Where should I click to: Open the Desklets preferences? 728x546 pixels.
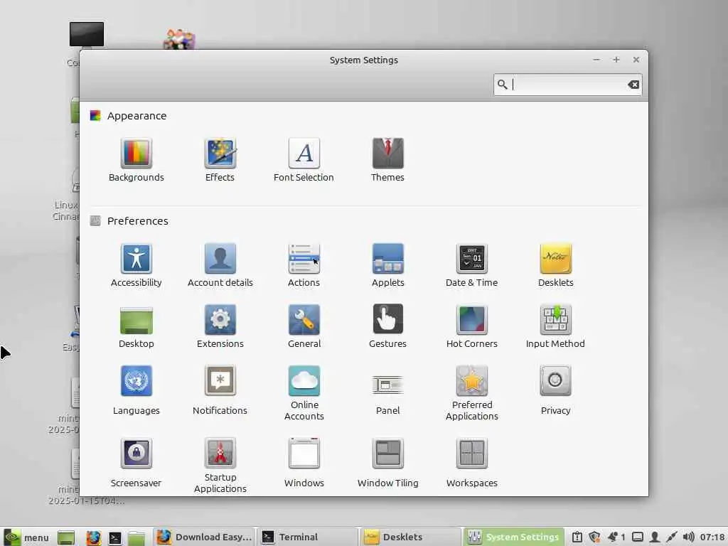(x=556, y=265)
